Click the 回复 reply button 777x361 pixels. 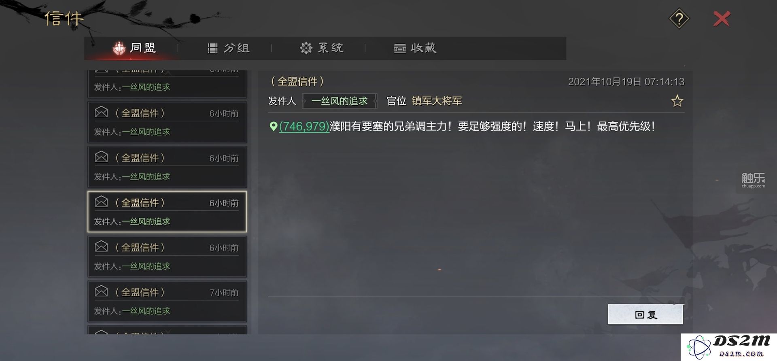click(645, 314)
